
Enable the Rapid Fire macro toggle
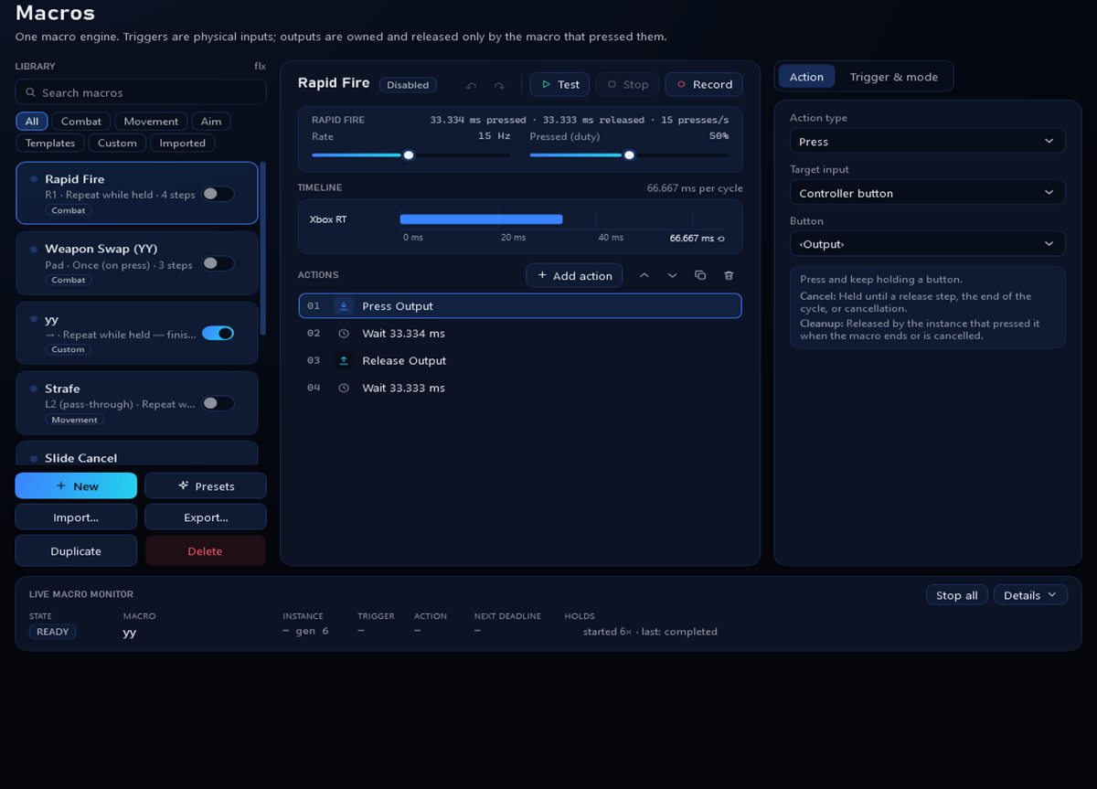click(x=218, y=194)
